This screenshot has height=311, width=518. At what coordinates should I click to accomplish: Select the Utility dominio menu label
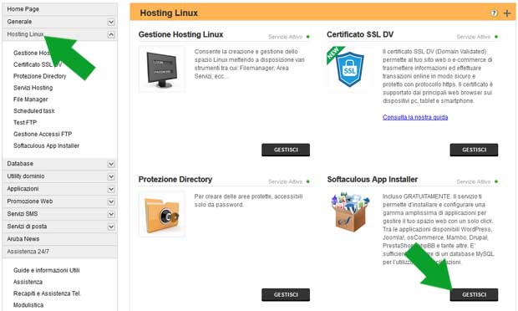click(26, 176)
